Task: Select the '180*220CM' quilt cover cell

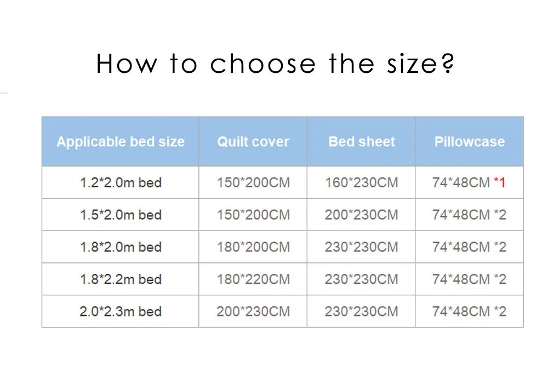Action: (253, 279)
